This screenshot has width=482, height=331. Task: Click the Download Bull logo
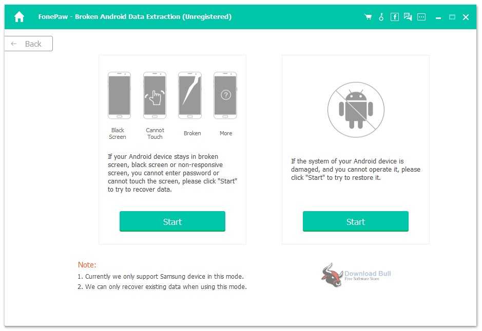click(x=356, y=275)
